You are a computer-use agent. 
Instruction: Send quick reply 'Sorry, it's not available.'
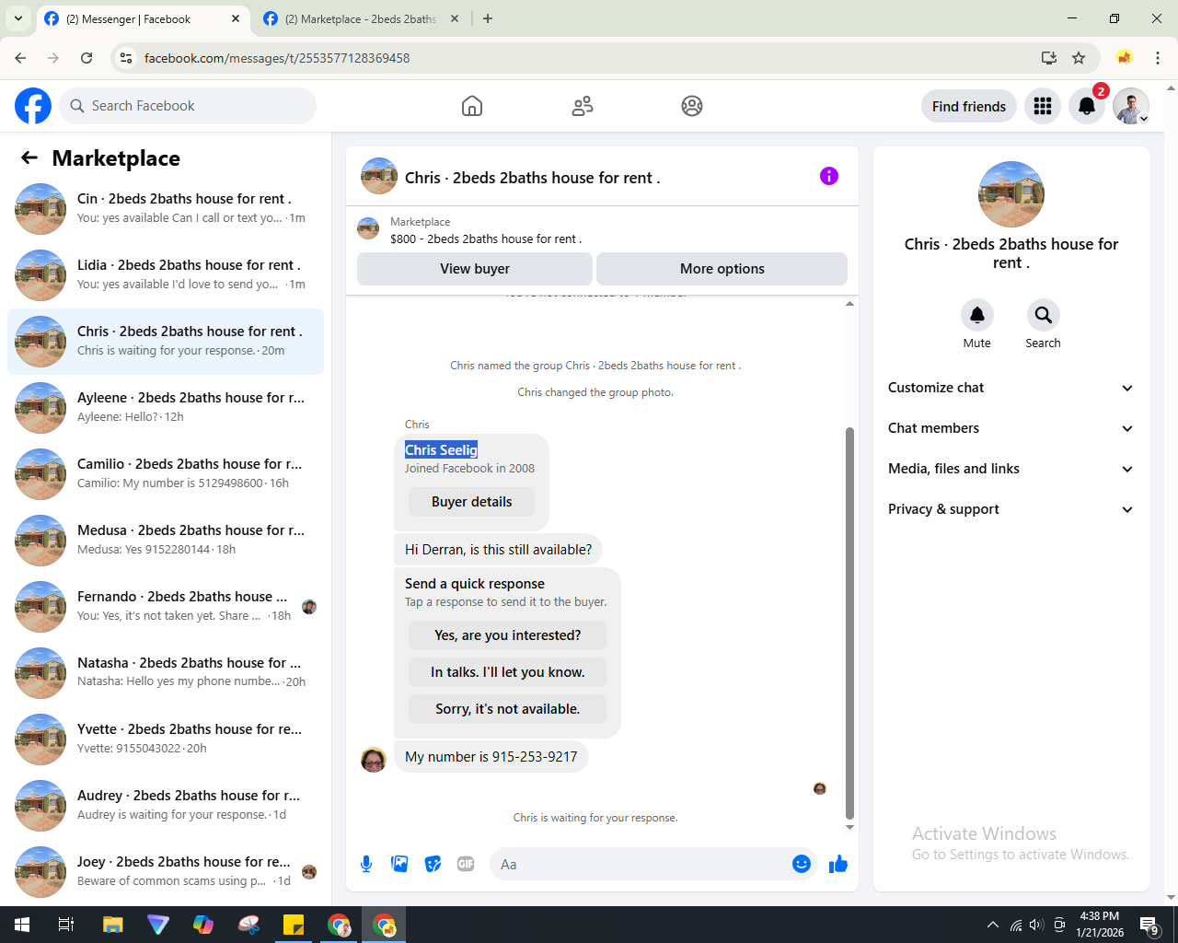(507, 709)
